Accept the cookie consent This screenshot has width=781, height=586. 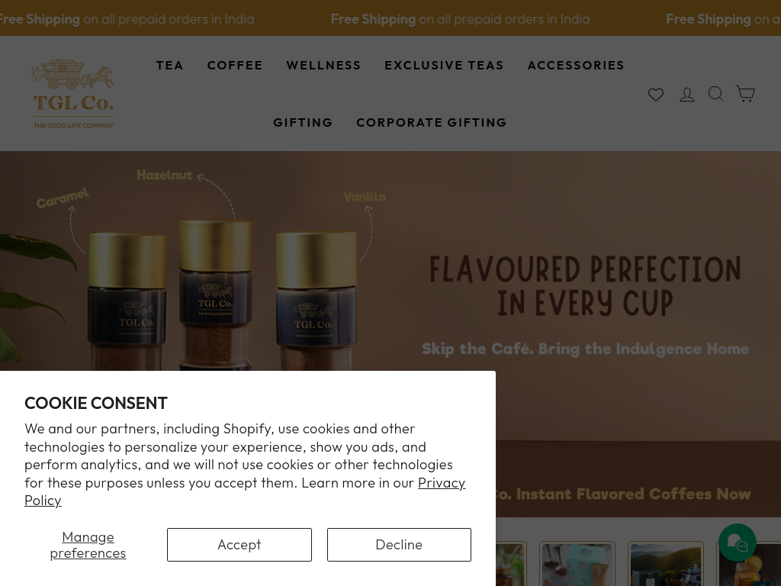point(239,545)
